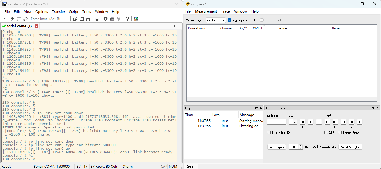The width and height of the screenshot is (381, 169).
Task: Open Help via question mark icon
Action: [x=127, y=19]
